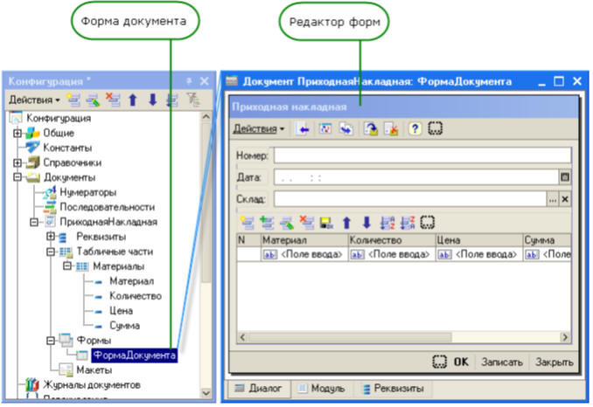Add a row in table toolbar
593x407 pixels.
(x=248, y=223)
